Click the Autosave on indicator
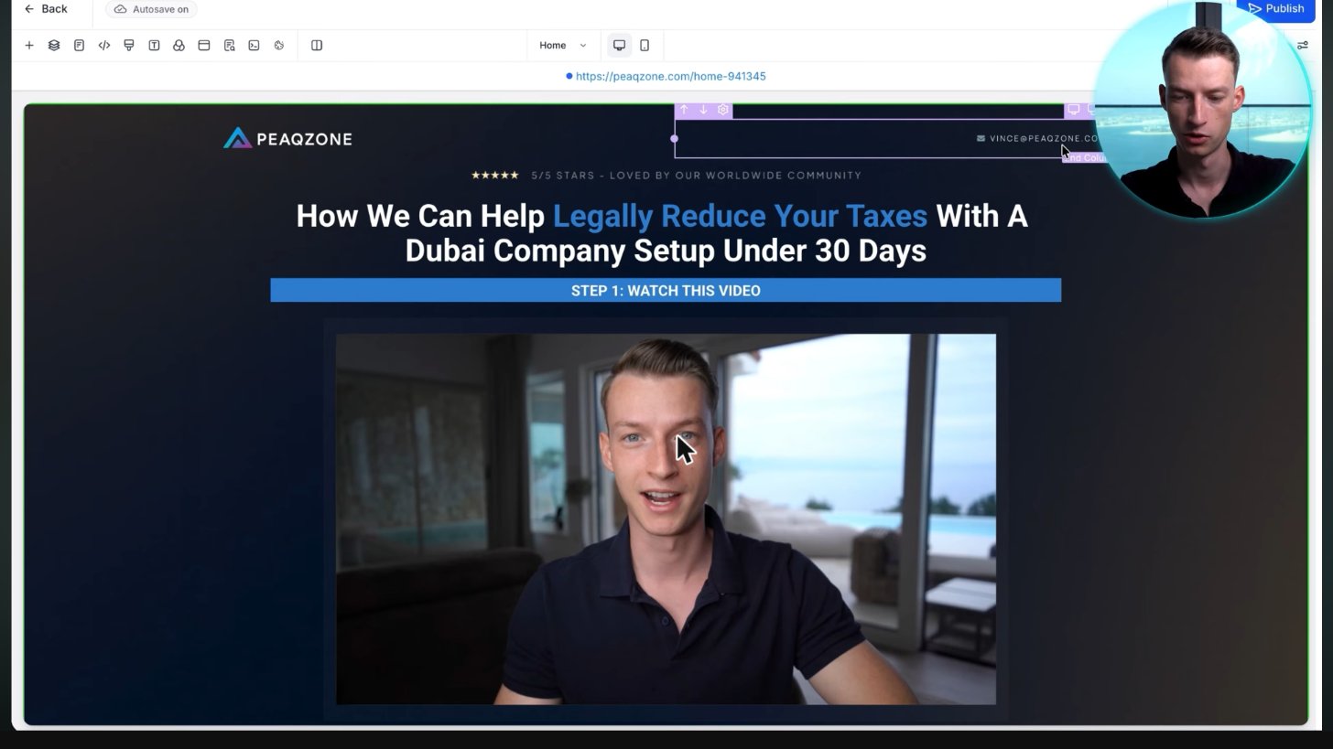Image resolution: width=1333 pixels, height=749 pixels. pos(151,9)
